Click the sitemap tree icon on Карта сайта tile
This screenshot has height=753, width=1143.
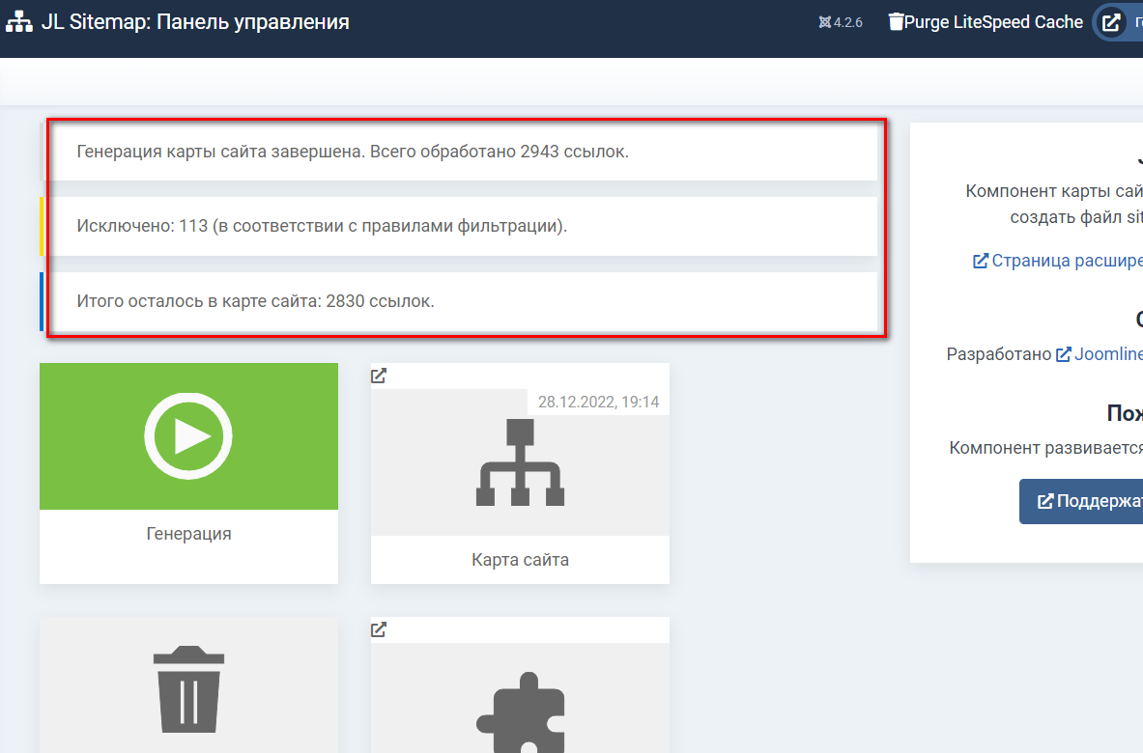(520, 462)
